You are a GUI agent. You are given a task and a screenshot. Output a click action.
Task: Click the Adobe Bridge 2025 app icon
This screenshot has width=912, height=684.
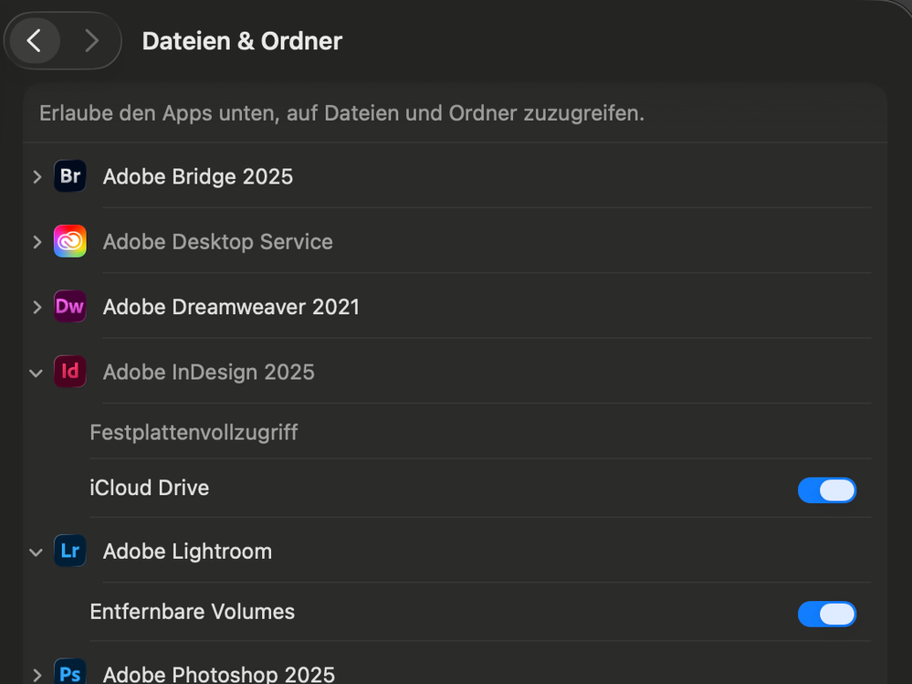click(70, 176)
